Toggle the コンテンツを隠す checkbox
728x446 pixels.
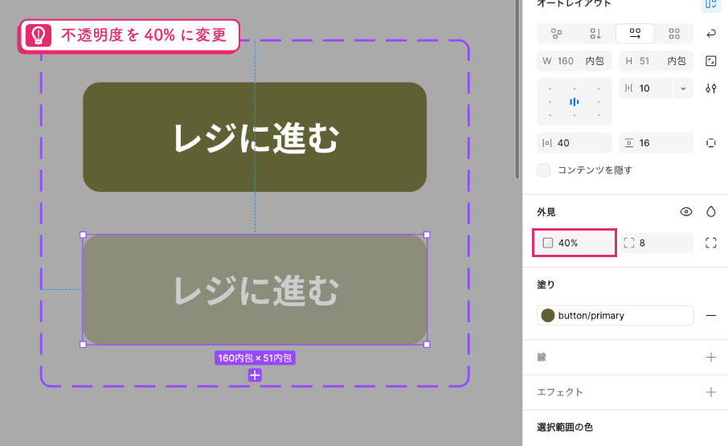click(x=544, y=170)
